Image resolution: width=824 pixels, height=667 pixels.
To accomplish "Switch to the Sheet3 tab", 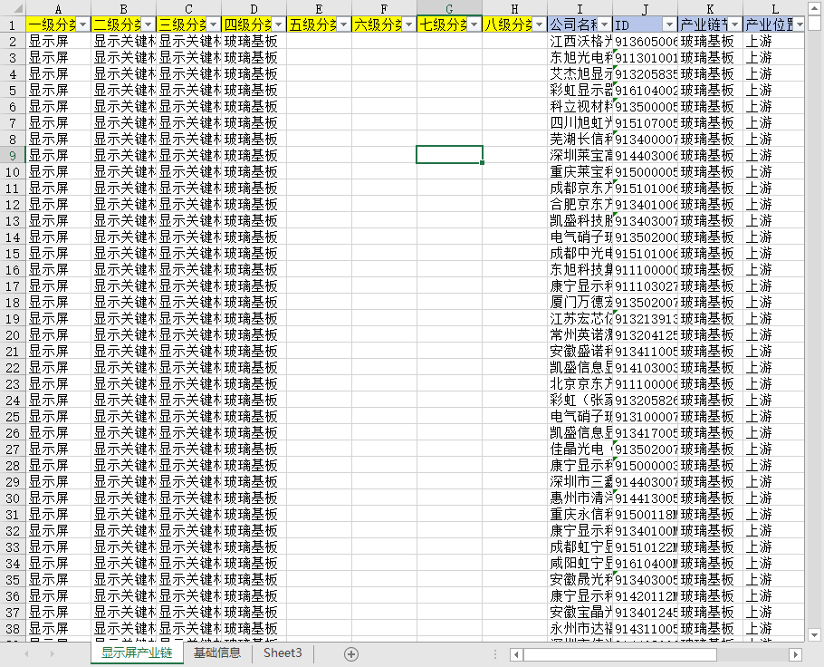I will (x=283, y=653).
